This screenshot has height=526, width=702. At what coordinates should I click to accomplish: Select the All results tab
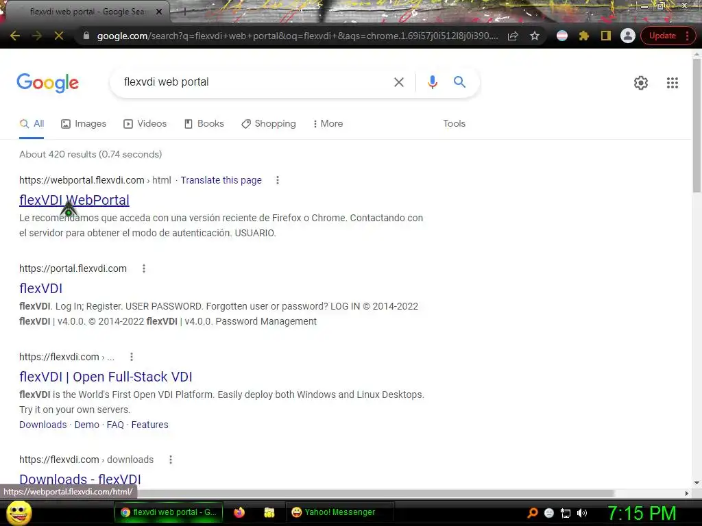tap(32, 124)
